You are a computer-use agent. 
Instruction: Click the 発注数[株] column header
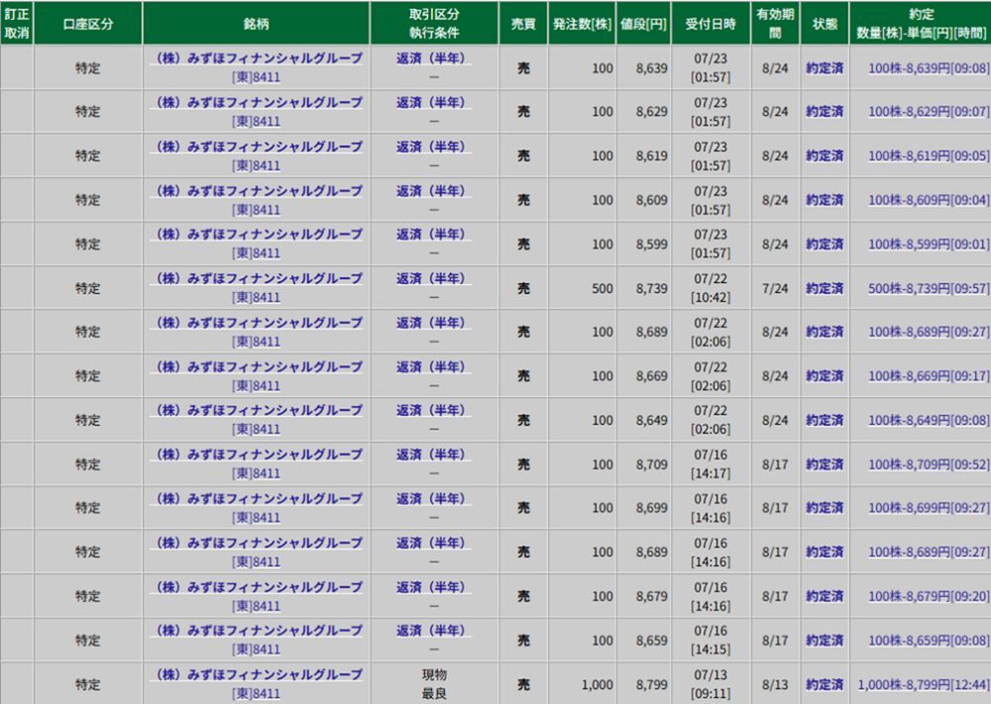(582, 24)
